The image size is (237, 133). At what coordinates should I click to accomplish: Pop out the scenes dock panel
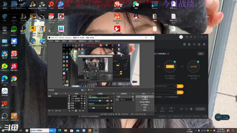point(65,94)
